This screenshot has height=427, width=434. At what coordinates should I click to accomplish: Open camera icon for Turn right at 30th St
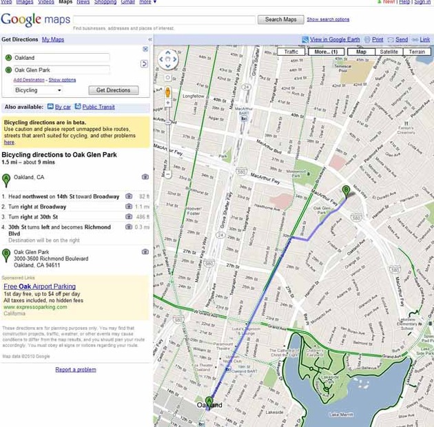(129, 216)
